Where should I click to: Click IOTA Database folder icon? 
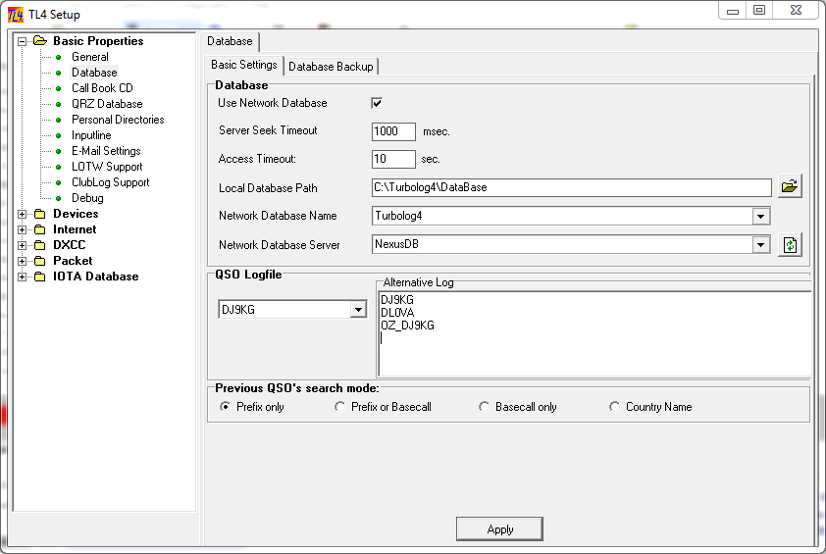[x=40, y=277]
